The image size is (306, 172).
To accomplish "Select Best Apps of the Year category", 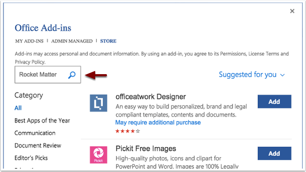I will [42, 121].
